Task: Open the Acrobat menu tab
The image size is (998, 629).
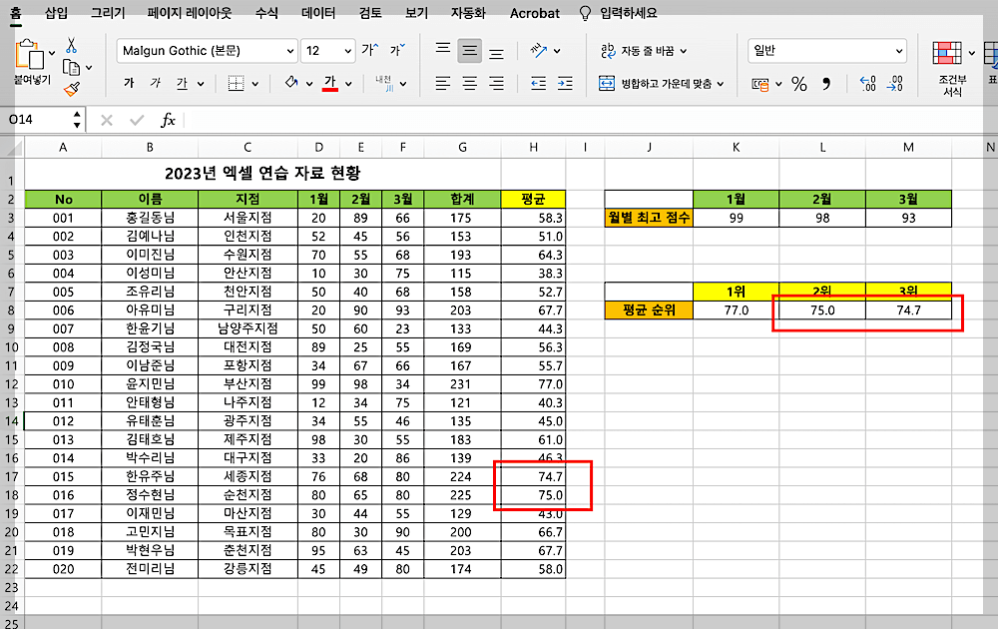Action: [534, 13]
